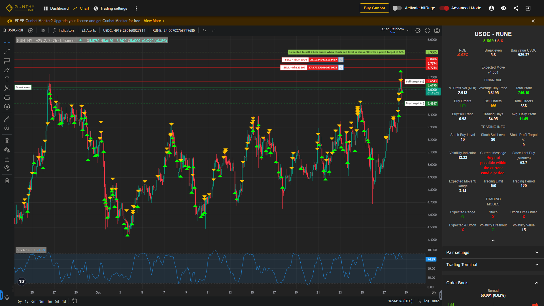Open the emoji icons tool
The image size is (544, 306).
point(7,107)
